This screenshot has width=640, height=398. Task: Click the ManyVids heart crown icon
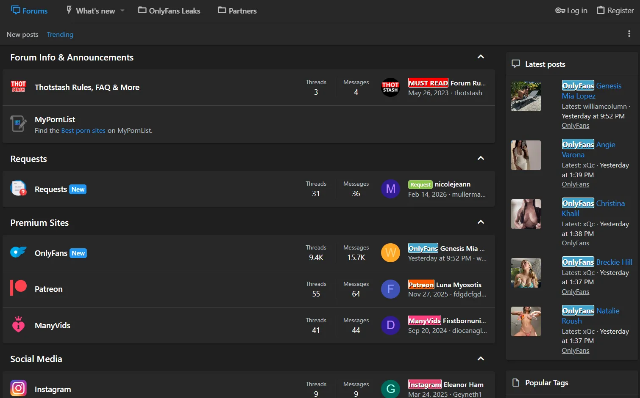coord(18,325)
